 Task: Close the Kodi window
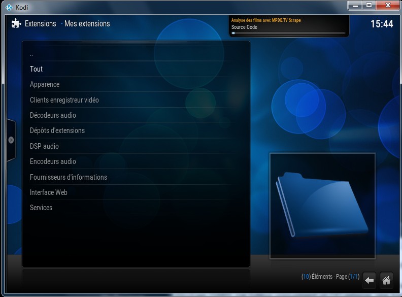point(388,5)
